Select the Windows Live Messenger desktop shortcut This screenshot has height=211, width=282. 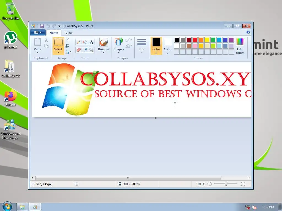(11, 129)
